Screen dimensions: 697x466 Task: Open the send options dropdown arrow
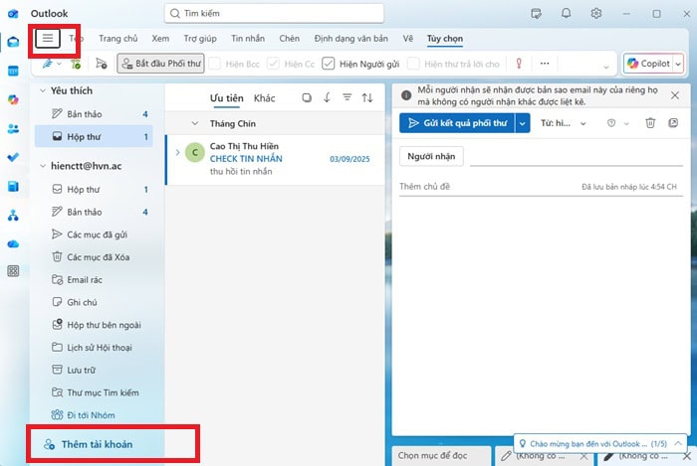tap(523, 123)
